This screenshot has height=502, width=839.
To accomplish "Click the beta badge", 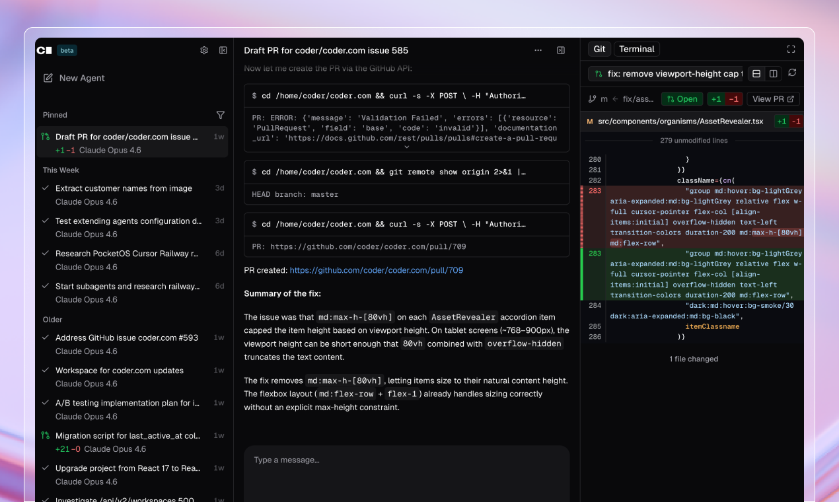I will pyautogui.click(x=67, y=50).
